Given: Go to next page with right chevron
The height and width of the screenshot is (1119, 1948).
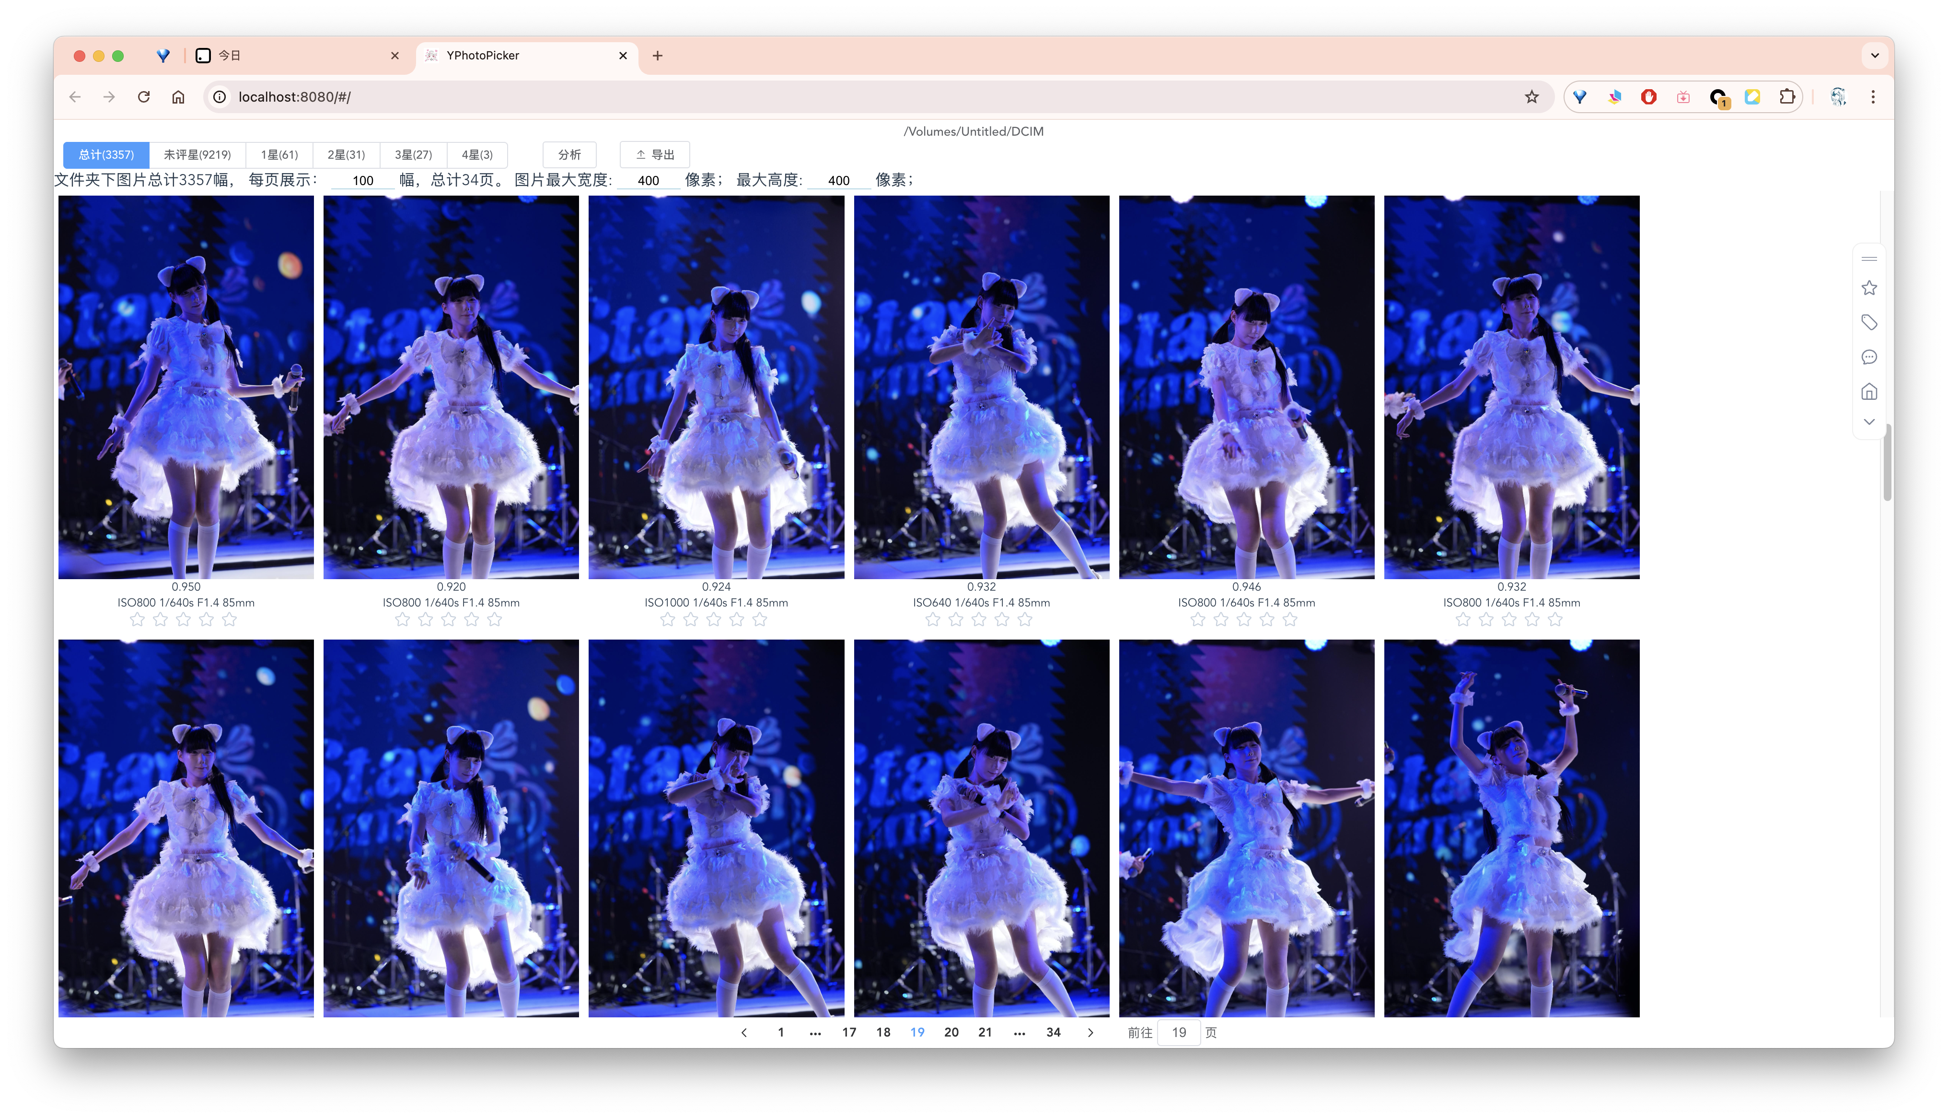Looking at the screenshot, I should (1090, 1032).
